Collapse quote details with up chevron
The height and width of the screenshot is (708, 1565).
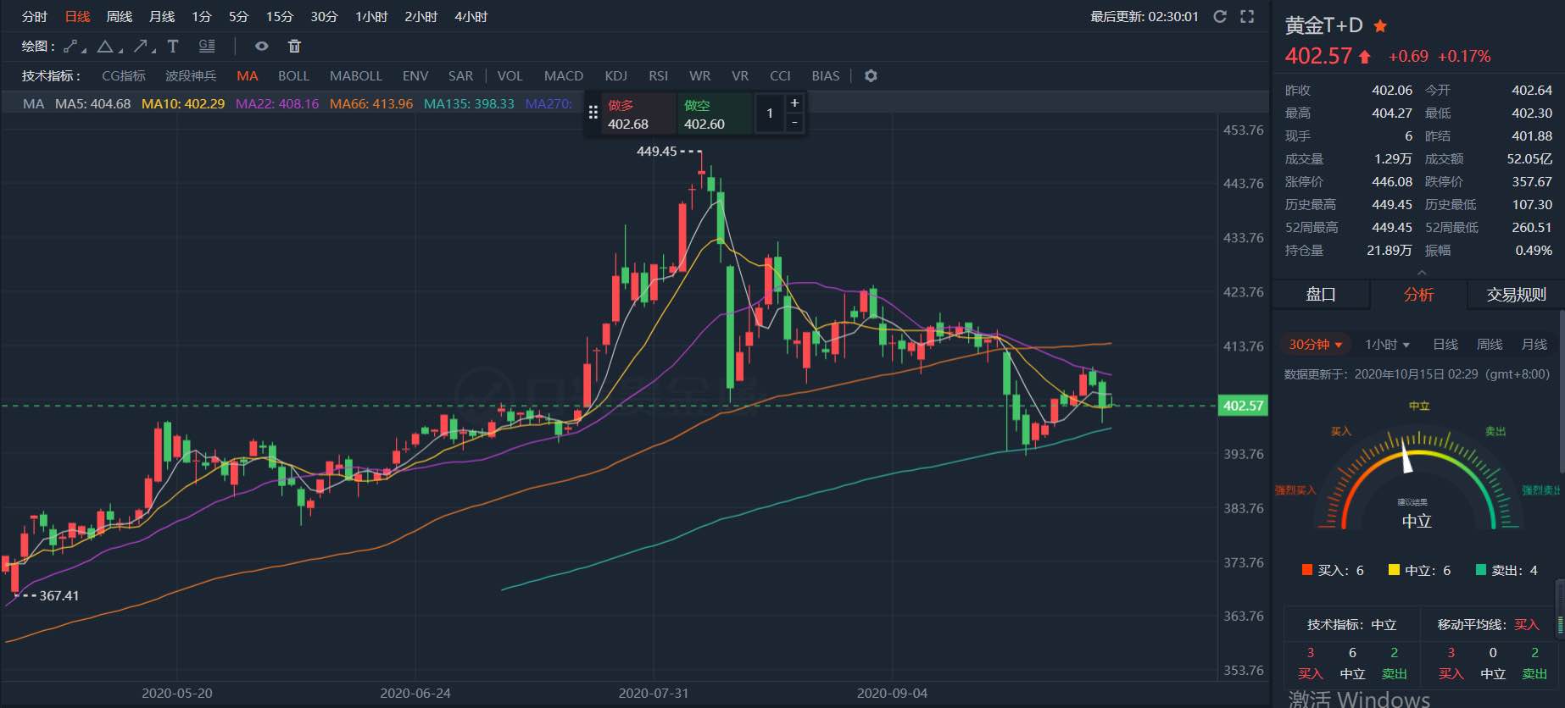click(1422, 272)
